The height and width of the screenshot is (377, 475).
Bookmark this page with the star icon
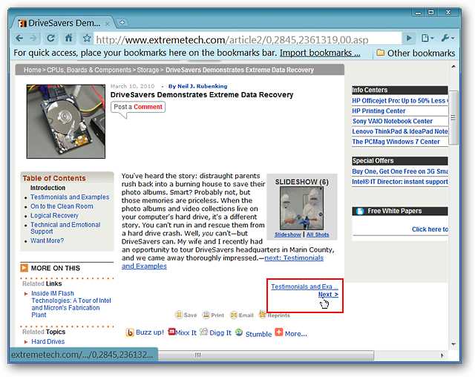point(87,38)
